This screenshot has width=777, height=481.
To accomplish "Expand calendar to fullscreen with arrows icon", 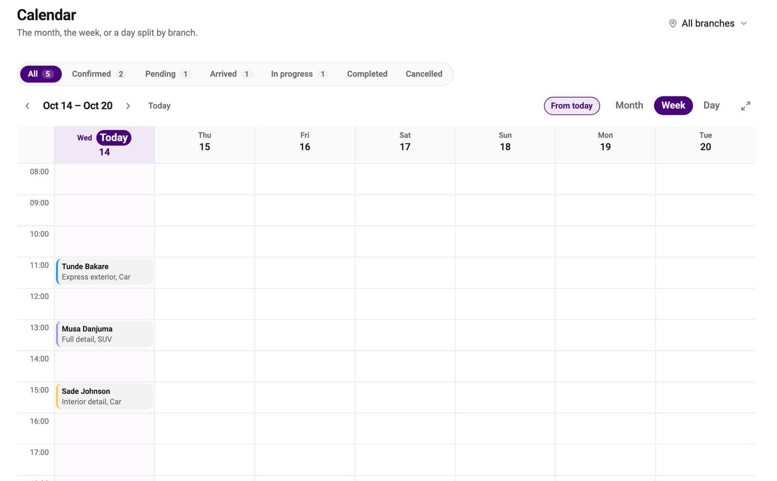I will pyautogui.click(x=745, y=106).
